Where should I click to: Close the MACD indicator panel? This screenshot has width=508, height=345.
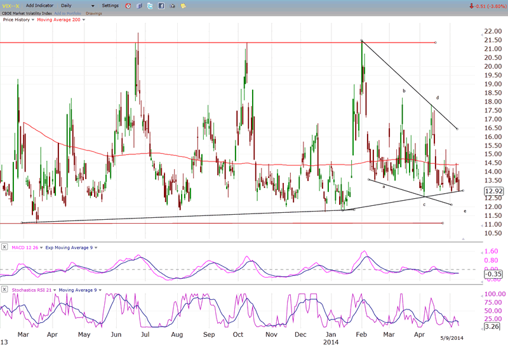tap(4, 246)
